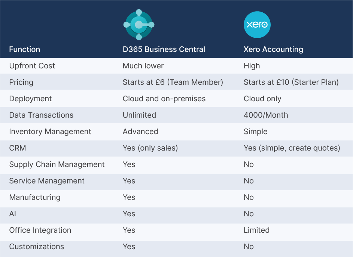Viewport: 353px width, 257px height.
Task: Click the "Advanced" inventory cell
Action: point(140,131)
